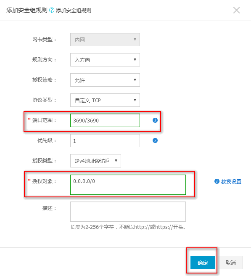Focus the 端口范围 input containing 3690/3690
The image size is (251, 276).
point(105,120)
